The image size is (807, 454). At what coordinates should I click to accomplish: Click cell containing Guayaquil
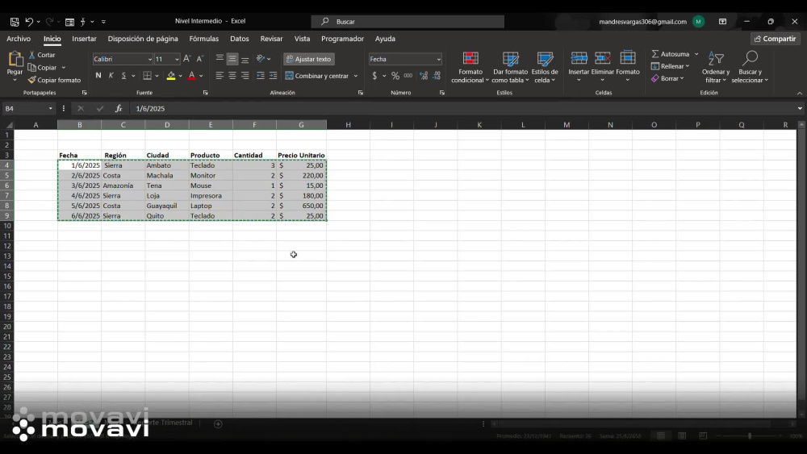coord(167,206)
